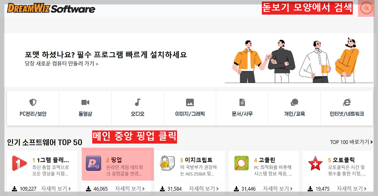
Task: Open TOP 100 바로가기 link
Action: [x=351, y=142]
